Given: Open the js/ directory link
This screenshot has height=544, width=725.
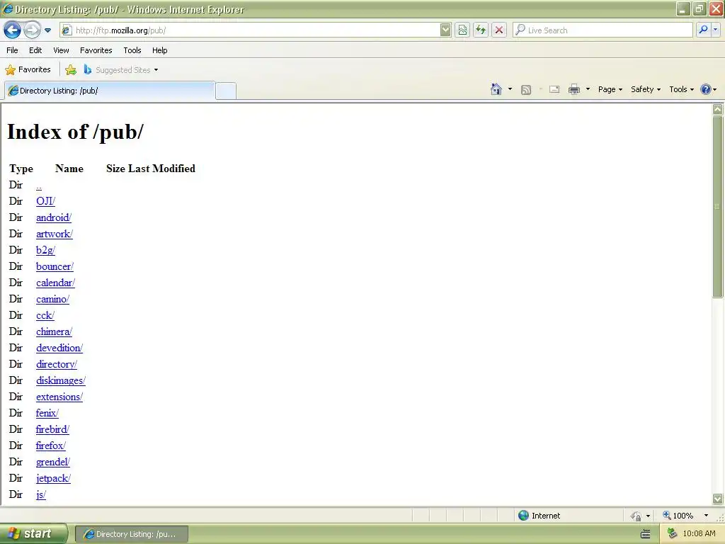Looking at the screenshot, I should 40,495.
